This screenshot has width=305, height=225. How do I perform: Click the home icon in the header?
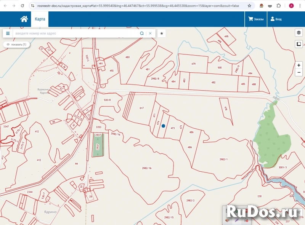coord(24,19)
